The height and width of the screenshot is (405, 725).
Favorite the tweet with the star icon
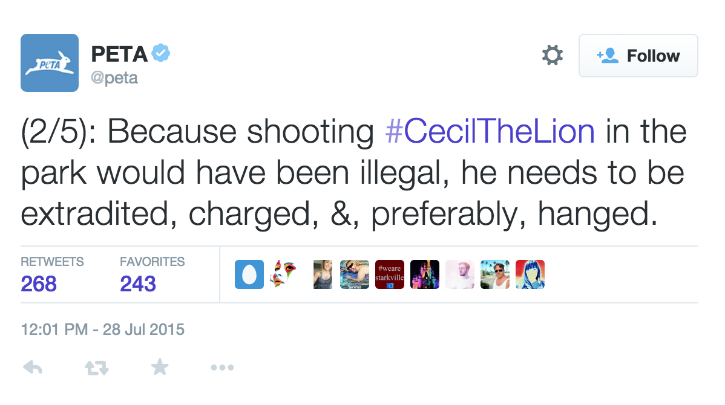[x=160, y=367]
